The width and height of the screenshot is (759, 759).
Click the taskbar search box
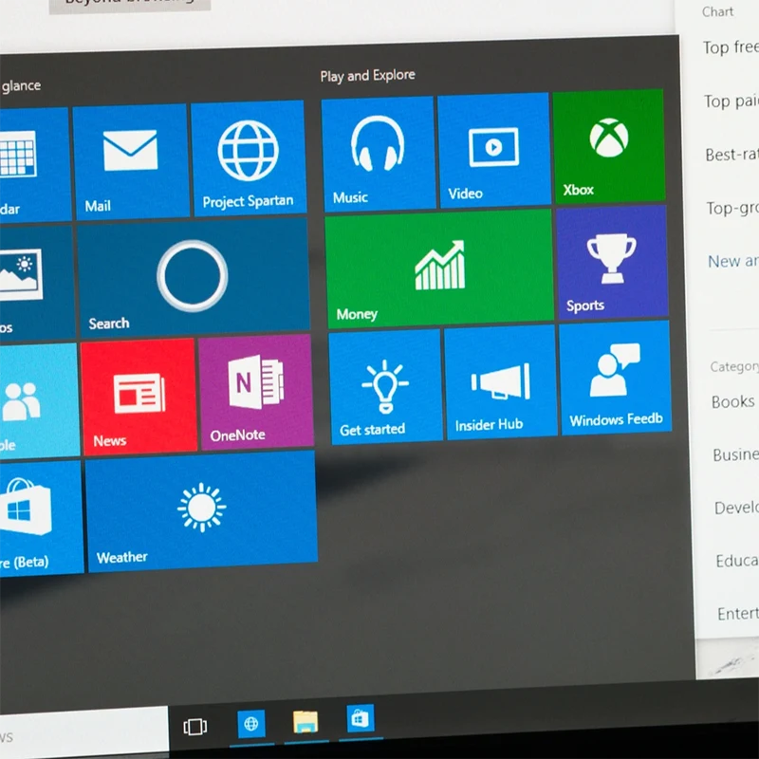click(83, 732)
